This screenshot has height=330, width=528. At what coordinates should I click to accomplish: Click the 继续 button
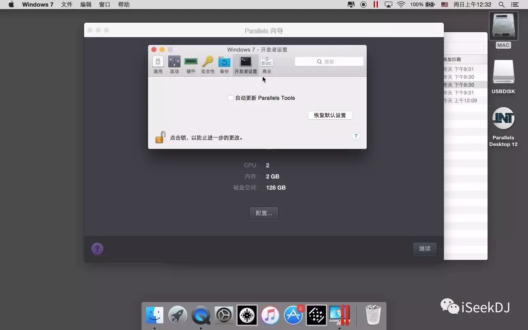coord(425,248)
